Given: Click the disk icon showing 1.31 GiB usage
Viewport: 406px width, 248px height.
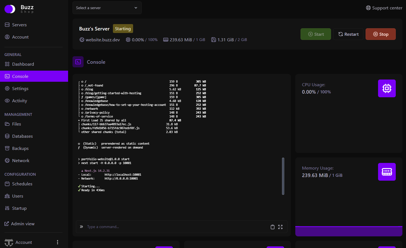Looking at the screenshot, I should tap(213, 40).
